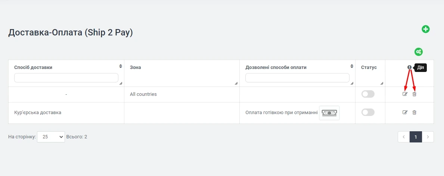Toggle status for Кур'єрська доставка row
This screenshot has width=444, height=176.
pos(368,112)
